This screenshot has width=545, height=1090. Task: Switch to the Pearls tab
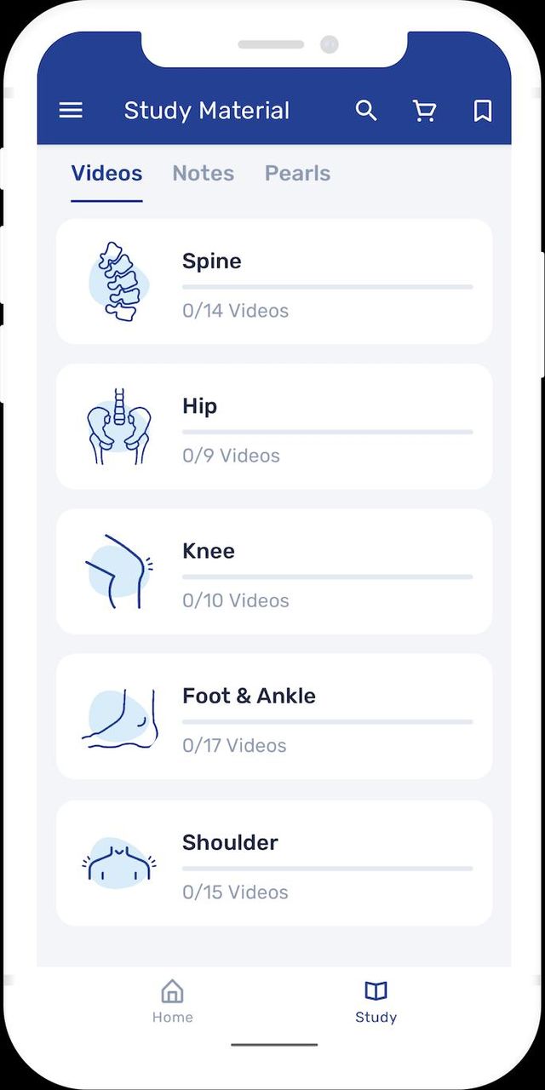click(297, 173)
